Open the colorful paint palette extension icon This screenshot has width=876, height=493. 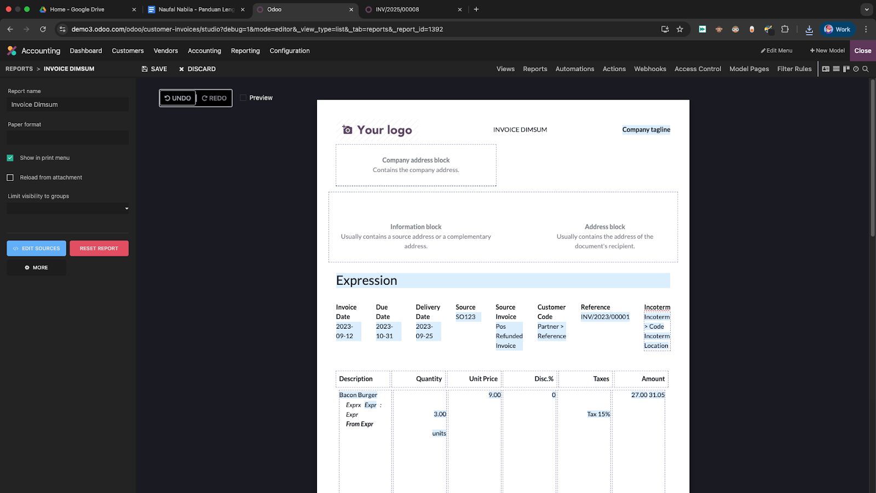(x=768, y=29)
